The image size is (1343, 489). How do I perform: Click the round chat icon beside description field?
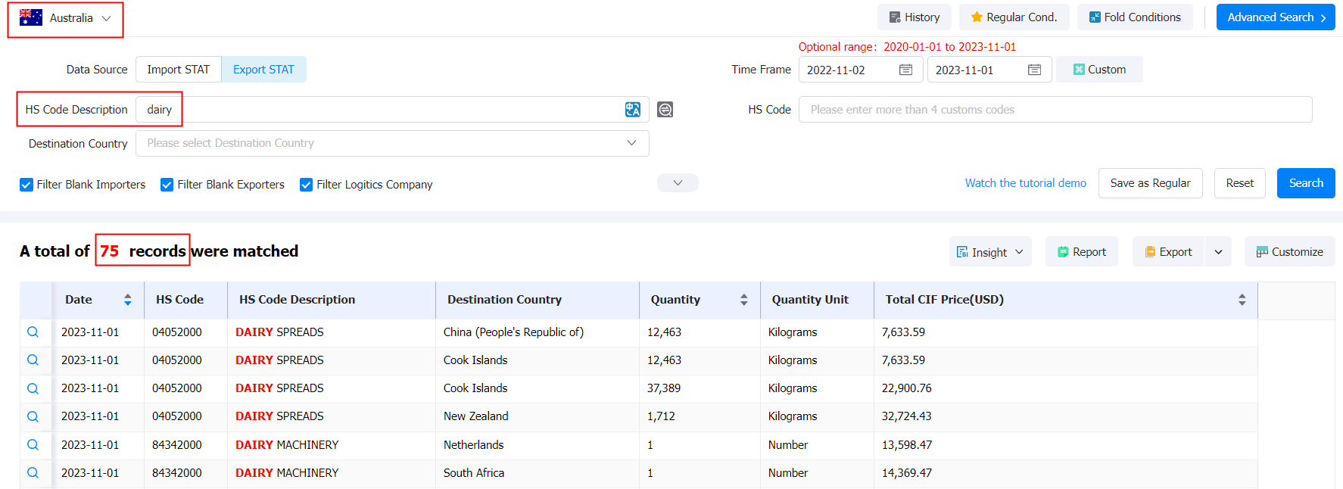(665, 110)
